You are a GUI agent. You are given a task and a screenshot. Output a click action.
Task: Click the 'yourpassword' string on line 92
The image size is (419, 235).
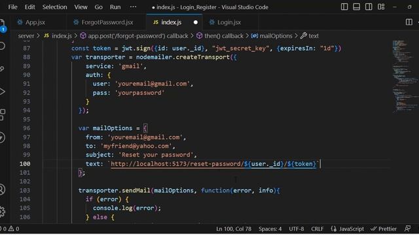coord(139,93)
